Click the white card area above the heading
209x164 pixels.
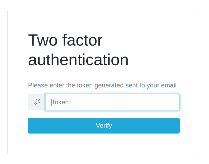coord(104,20)
